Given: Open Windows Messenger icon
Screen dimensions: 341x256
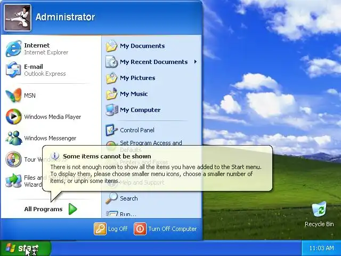Looking at the screenshot, I should tap(13, 138).
